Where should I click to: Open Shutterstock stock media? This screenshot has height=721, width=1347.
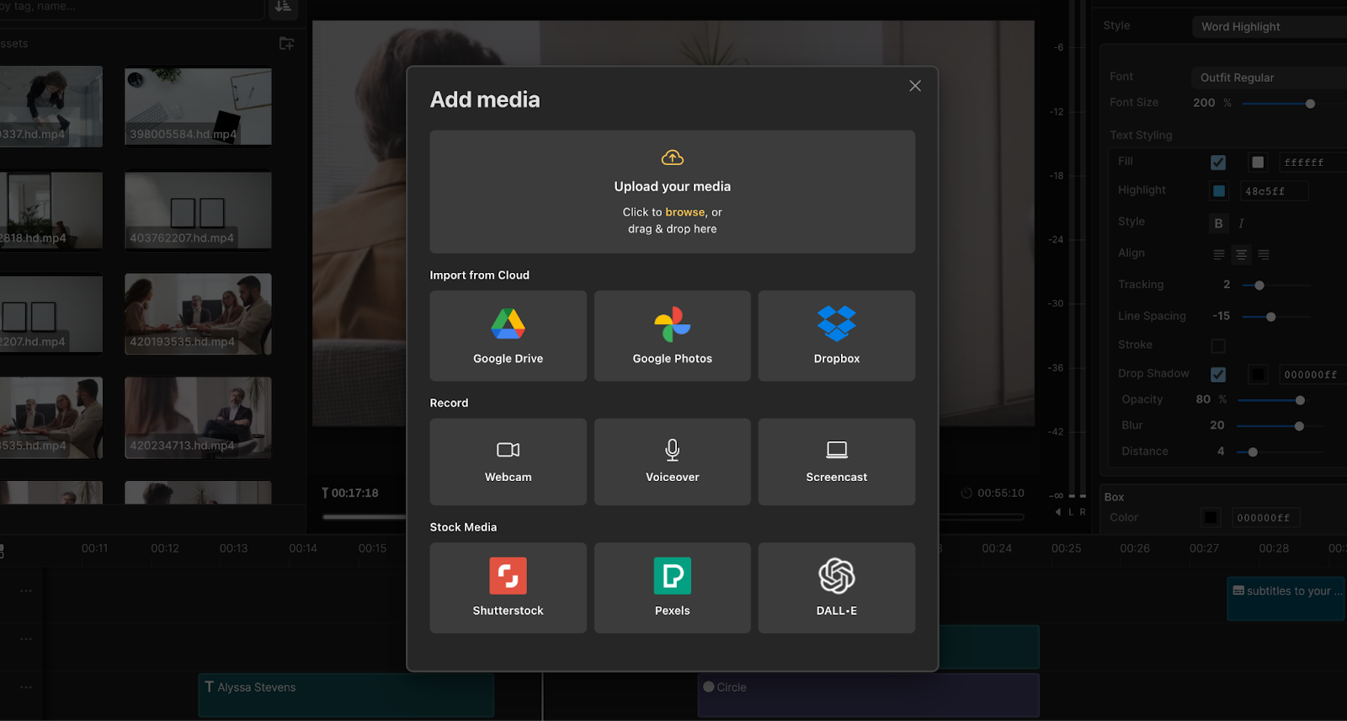(x=508, y=588)
